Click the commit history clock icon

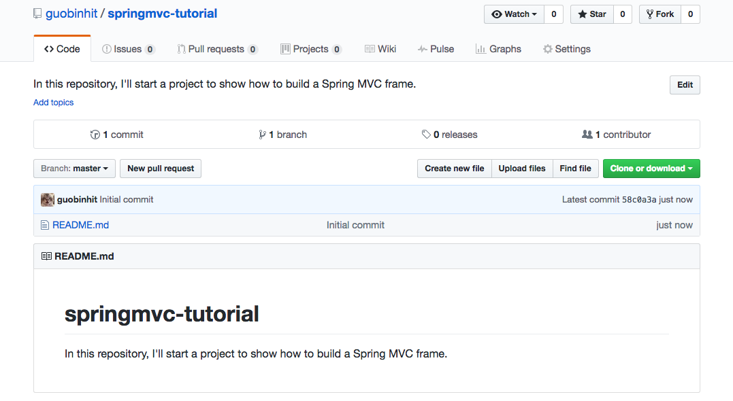[95, 135]
